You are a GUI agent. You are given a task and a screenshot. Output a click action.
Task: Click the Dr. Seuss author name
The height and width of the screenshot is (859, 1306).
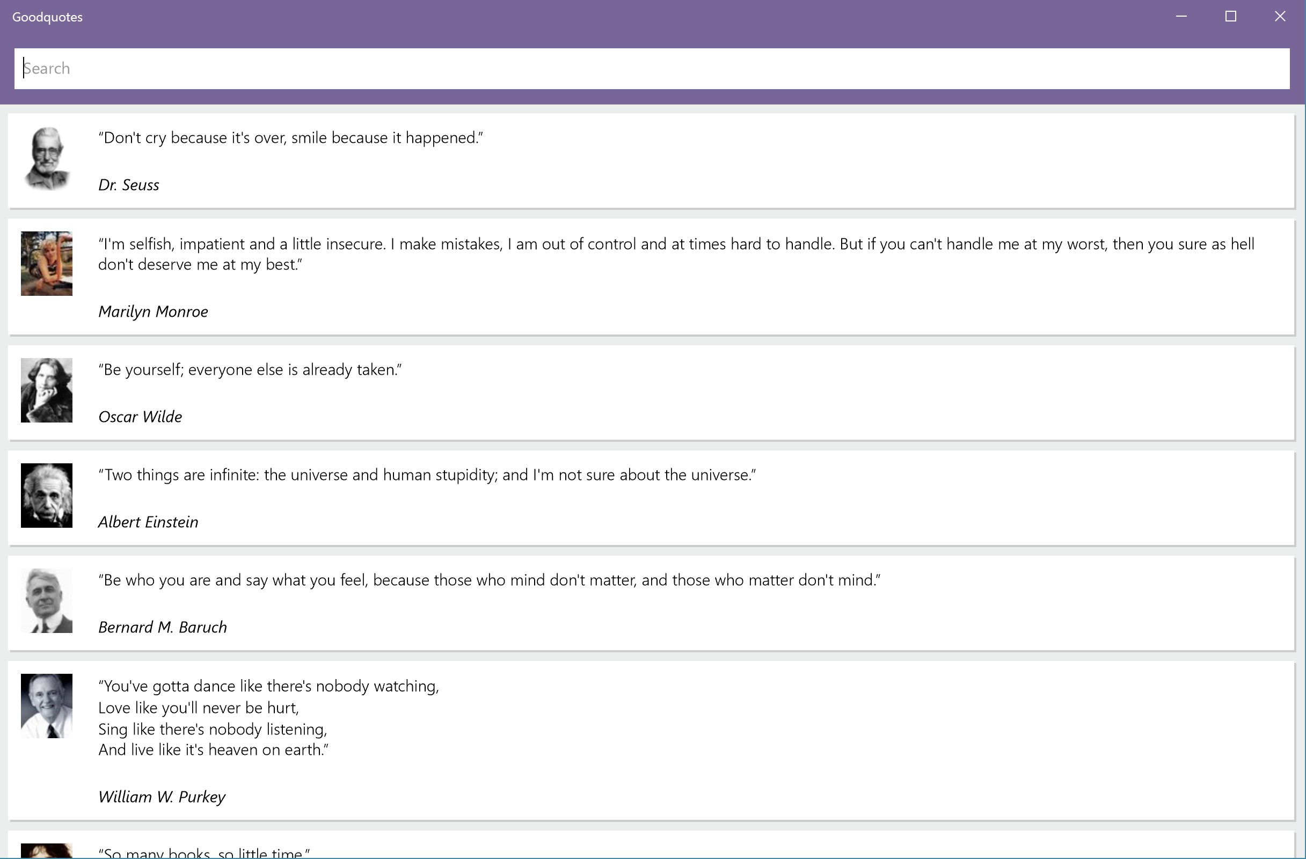[x=128, y=185]
